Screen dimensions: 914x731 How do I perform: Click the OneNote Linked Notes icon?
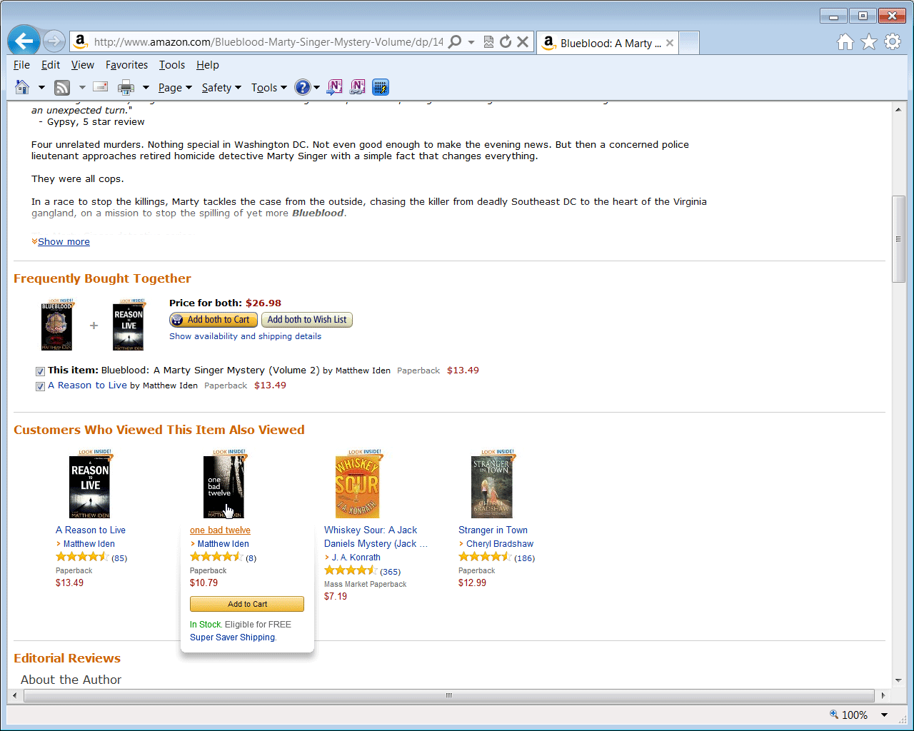[x=357, y=87]
